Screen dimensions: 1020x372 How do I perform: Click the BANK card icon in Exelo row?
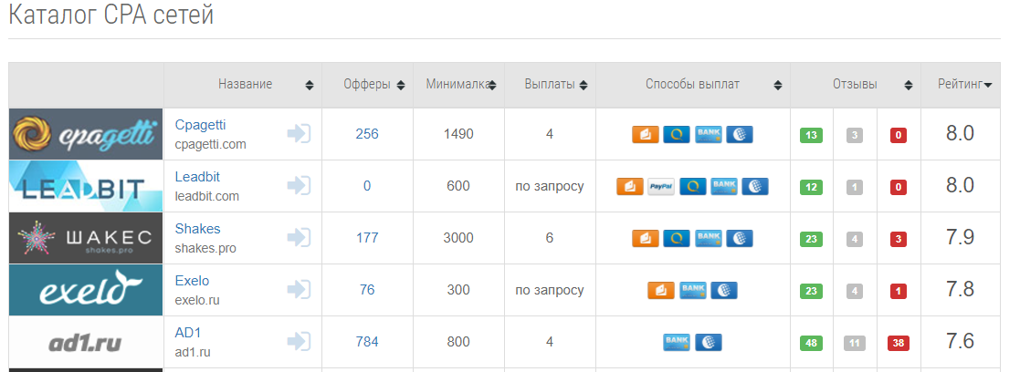point(693,290)
